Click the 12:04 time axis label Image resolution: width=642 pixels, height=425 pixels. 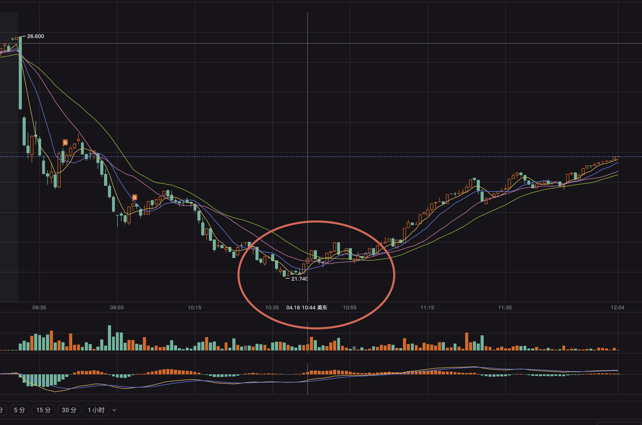coord(617,308)
